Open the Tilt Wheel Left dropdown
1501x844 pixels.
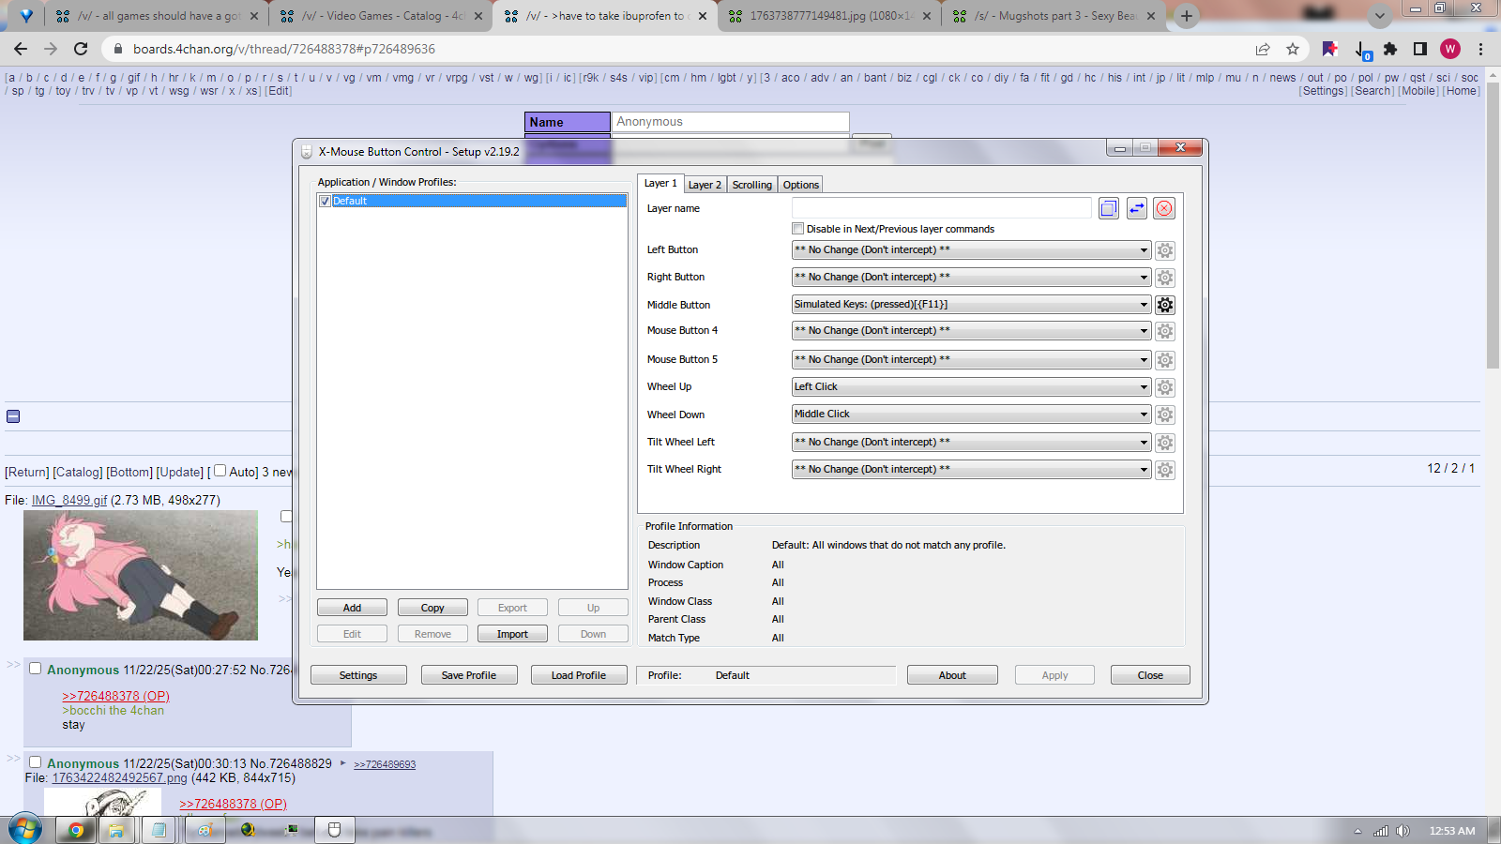pyautogui.click(x=971, y=443)
